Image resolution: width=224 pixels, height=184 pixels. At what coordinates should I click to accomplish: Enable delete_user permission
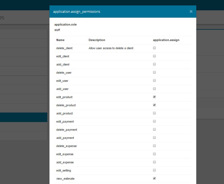click(154, 72)
